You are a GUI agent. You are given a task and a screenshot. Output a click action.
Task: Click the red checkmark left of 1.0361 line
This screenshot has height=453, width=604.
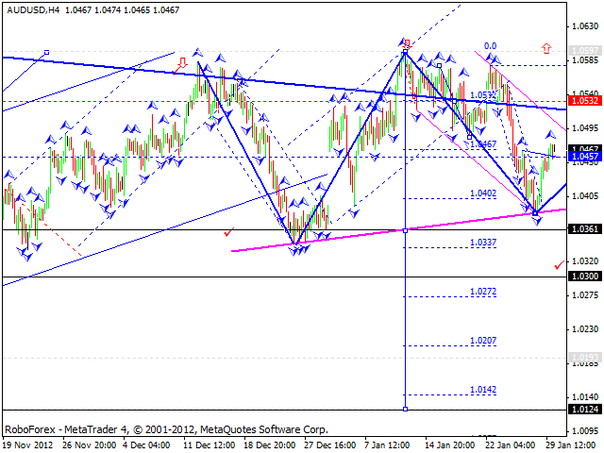pyautogui.click(x=228, y=232)
